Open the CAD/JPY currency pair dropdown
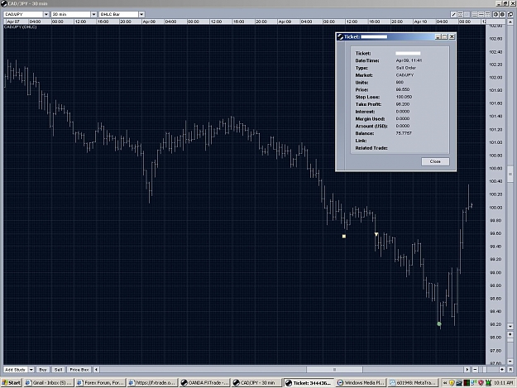This screenshot has height=388, width=517. [x=45, y=14]
